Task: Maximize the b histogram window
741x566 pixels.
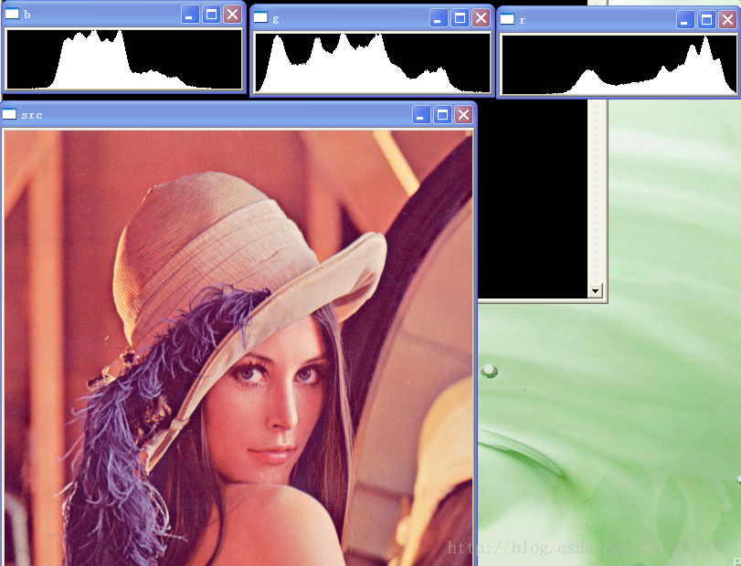Action: click(211, 15)
